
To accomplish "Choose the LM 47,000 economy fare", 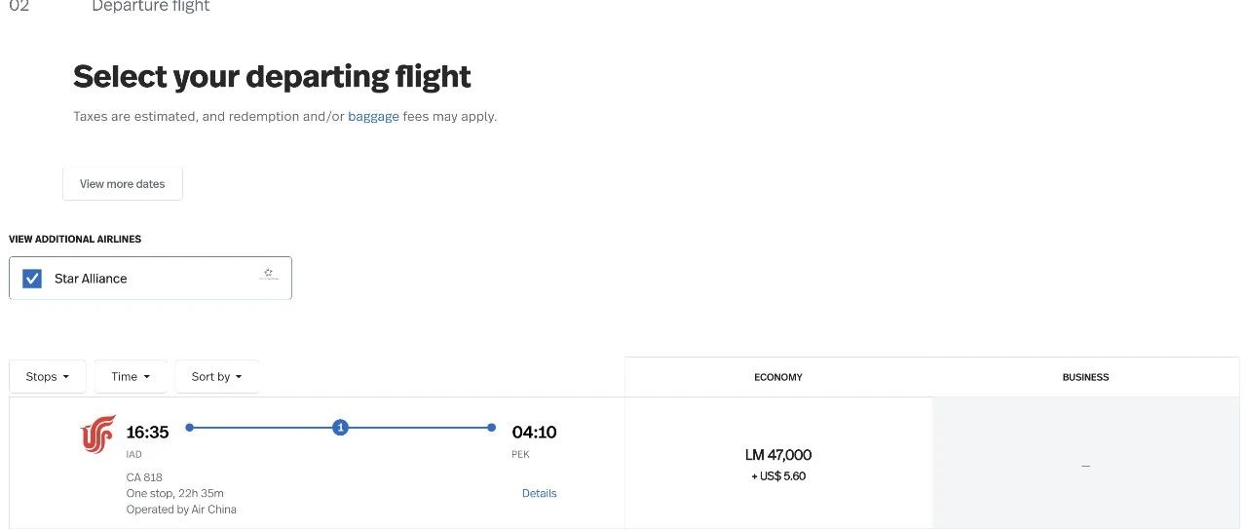I will [778, 464].
